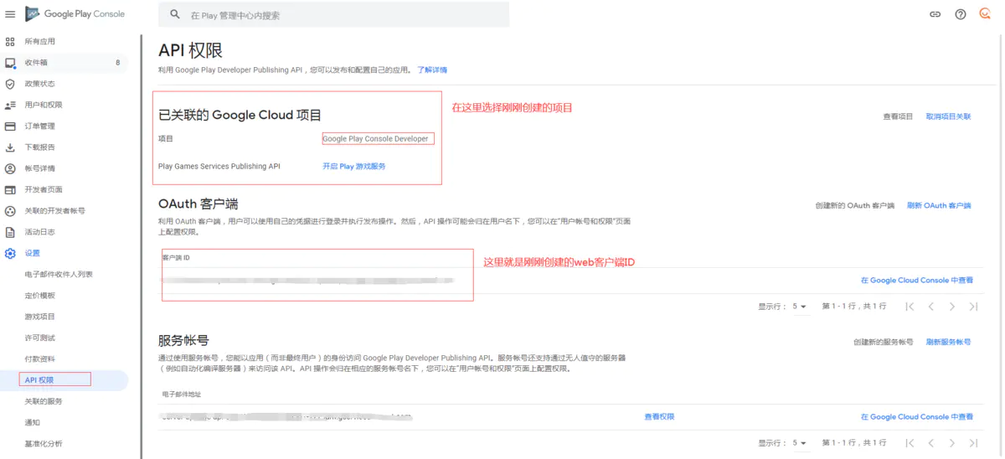Click the Google Play Console logo
The height and width of the screenshot is (459, 1005).
coord(75,14)
